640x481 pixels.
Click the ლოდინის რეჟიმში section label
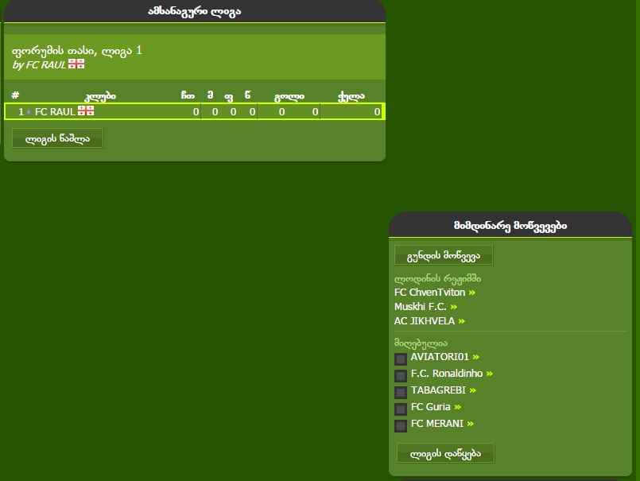(x=437, y=279)
